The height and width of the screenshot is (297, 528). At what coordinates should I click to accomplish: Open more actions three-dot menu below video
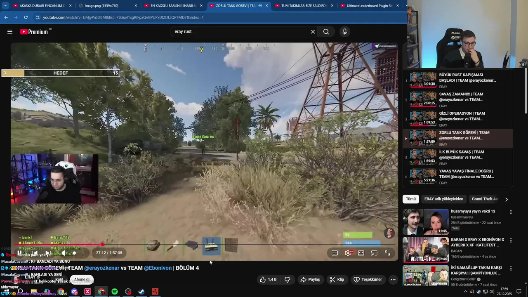coord(393,280)
